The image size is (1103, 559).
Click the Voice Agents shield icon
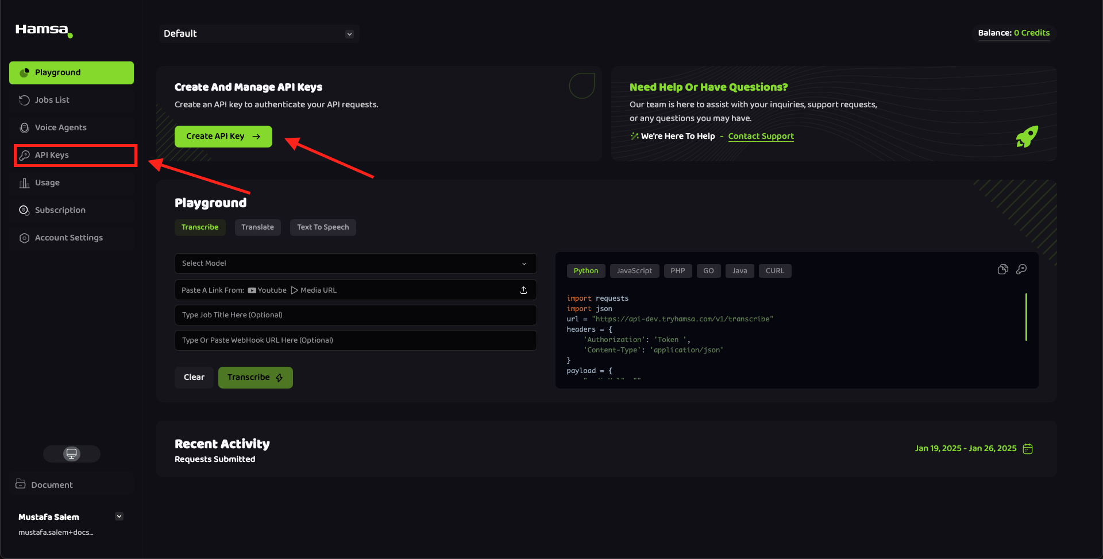coord(24,127)
